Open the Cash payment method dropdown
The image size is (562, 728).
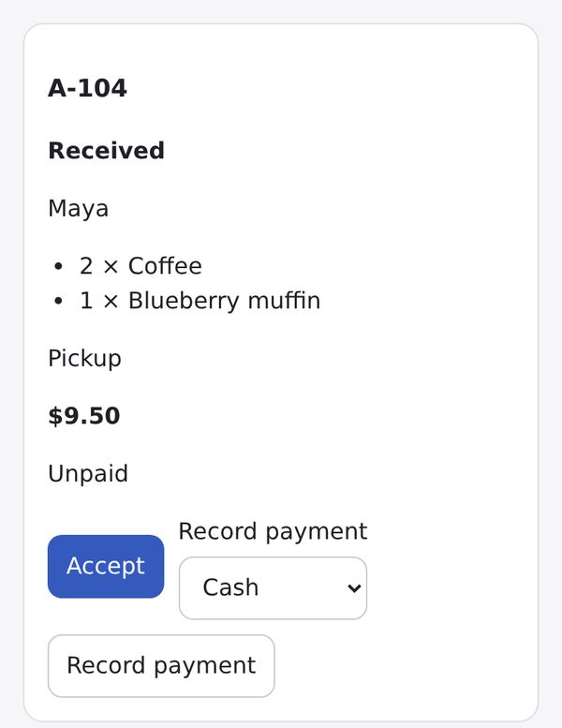click(273, 587)
